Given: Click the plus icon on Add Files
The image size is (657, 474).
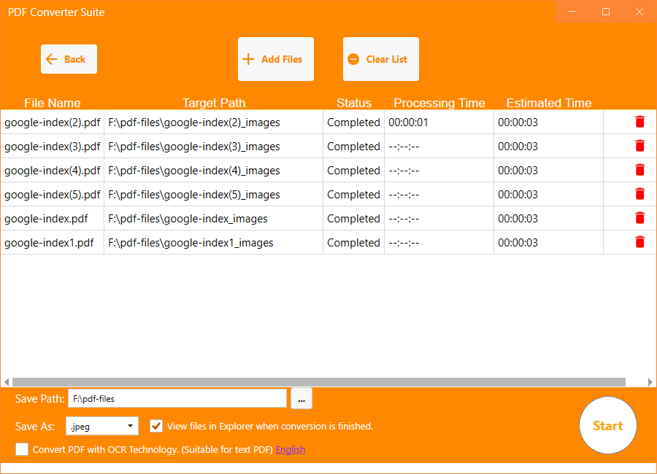Looking at the screenshot, I should pos(248,59).
